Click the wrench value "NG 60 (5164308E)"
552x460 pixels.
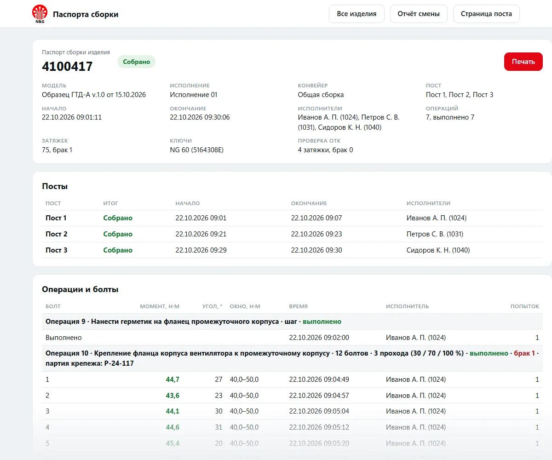pyautogui.click(x=196, y=150)
